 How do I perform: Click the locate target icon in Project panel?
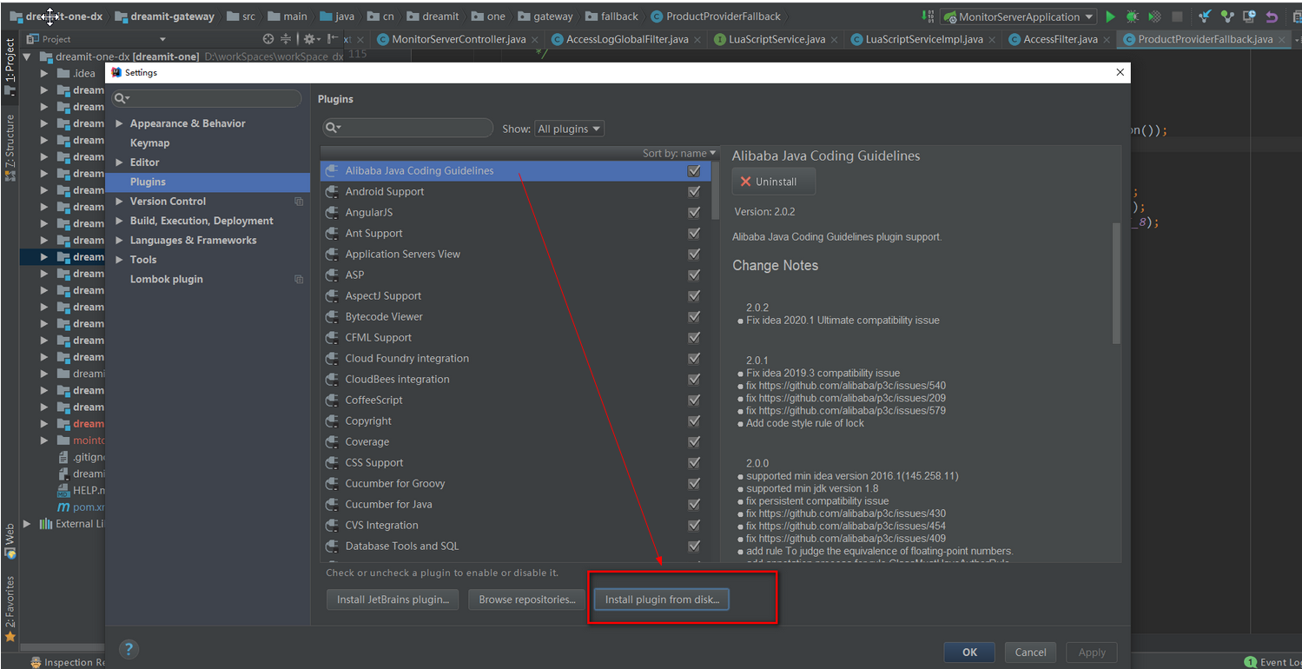268,39
